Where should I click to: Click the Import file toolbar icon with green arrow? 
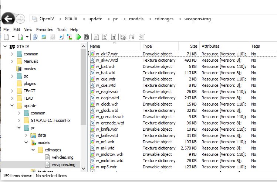[x=21, y=37]
